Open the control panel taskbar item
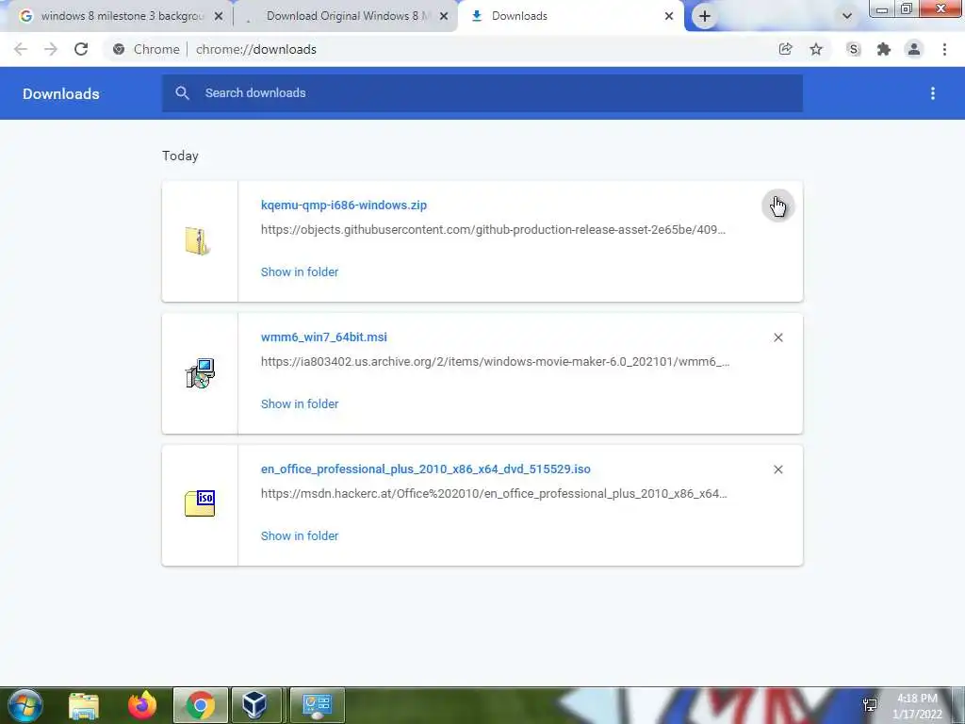Viewport: 965px width, 724px height. 318,705
